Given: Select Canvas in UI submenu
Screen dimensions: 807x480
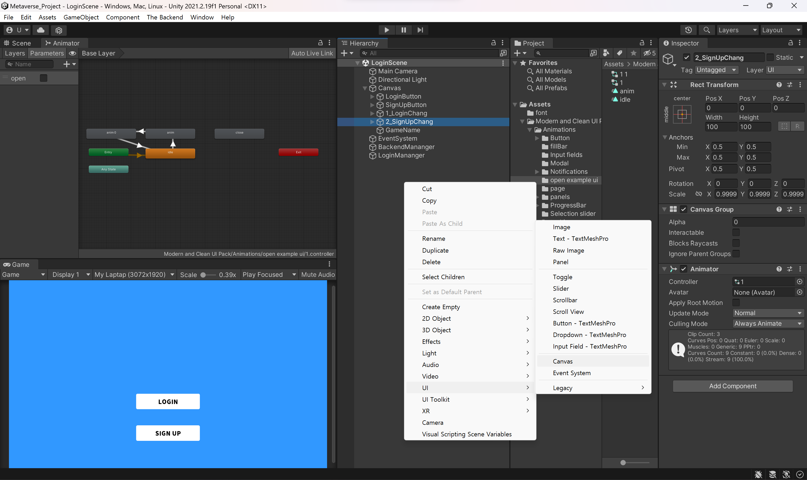Looking at the screenshot, I should 563,361.
